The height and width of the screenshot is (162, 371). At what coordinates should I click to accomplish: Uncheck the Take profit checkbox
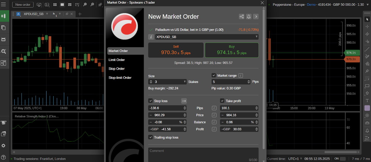[222, 101]
